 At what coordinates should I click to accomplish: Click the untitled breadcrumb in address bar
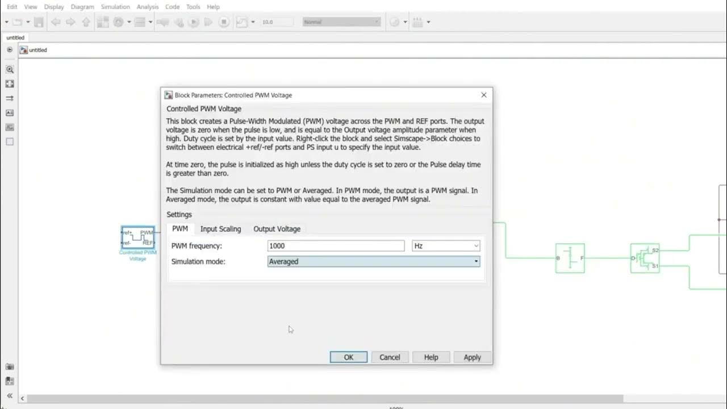tap(38, 50)
